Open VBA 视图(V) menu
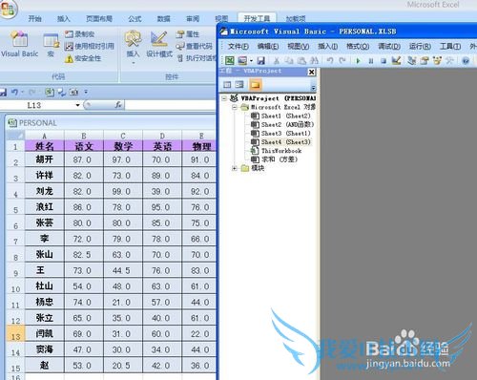Image resolution: width=477 pixels, height=380 pixels. click(299, 47)
